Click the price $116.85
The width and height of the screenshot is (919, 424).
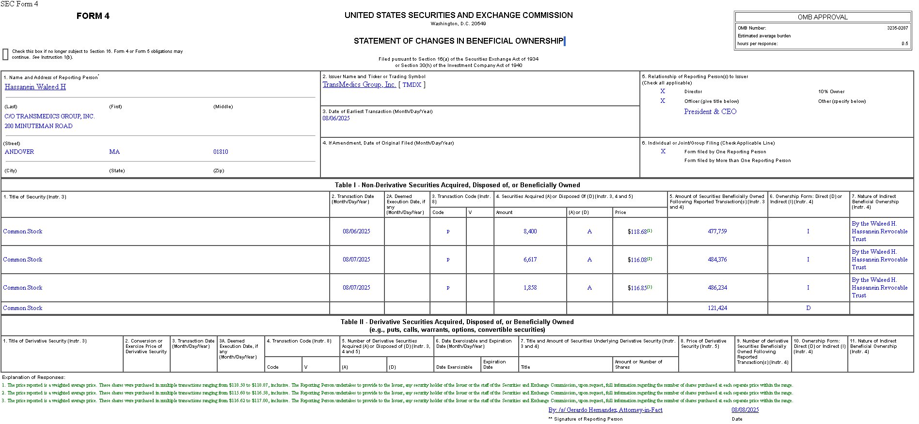coord(637,288)
